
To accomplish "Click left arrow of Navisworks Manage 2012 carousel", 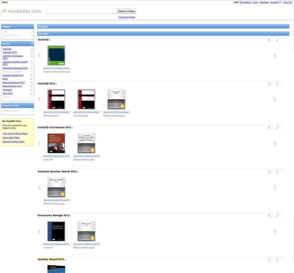I will coord(39,231).
